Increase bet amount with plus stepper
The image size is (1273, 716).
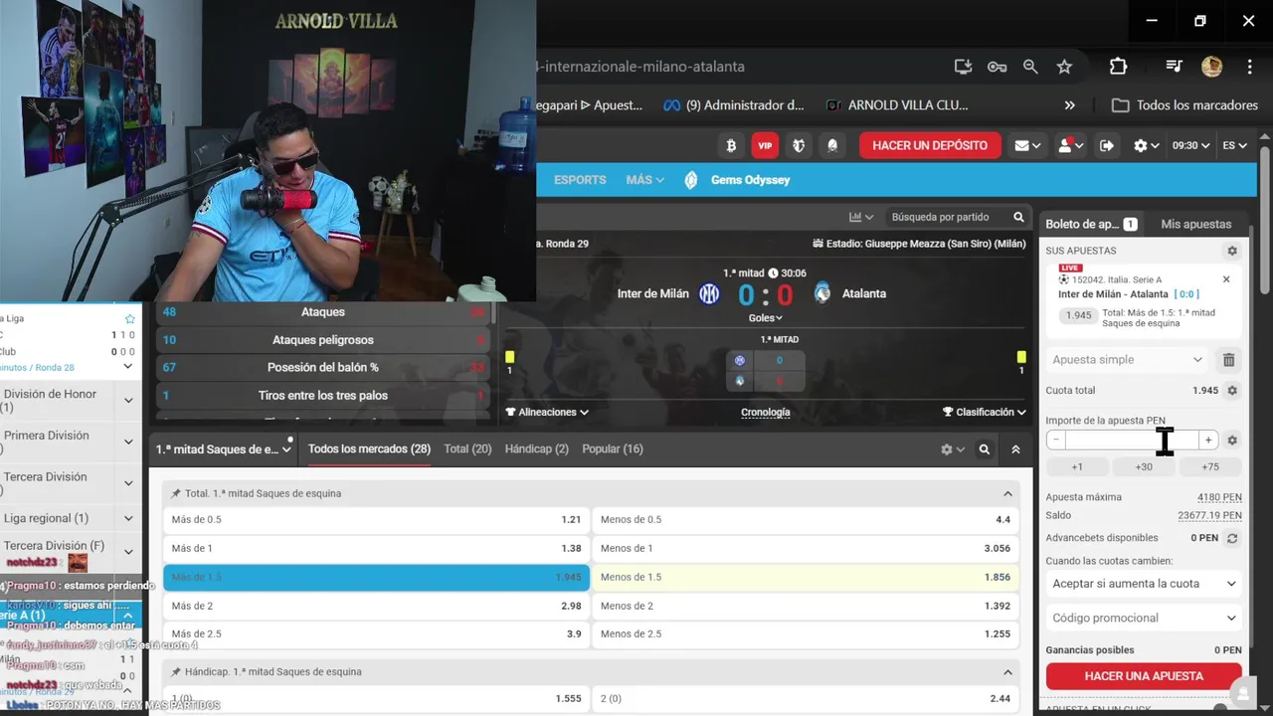point(1208,440)
